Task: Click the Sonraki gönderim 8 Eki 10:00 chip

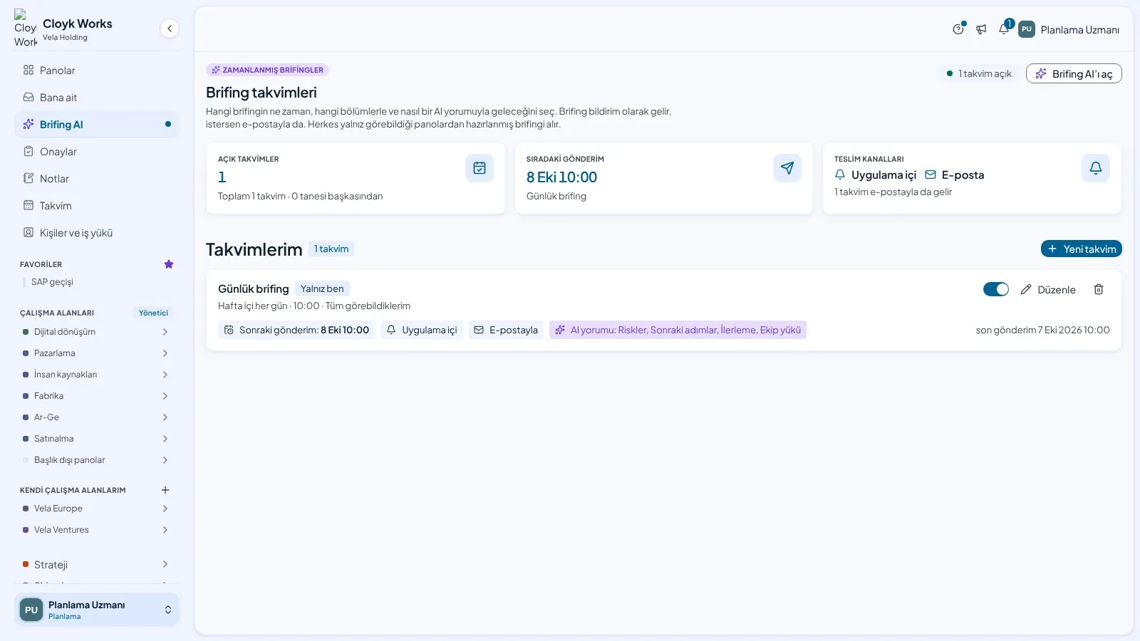Action: [296, 330]
